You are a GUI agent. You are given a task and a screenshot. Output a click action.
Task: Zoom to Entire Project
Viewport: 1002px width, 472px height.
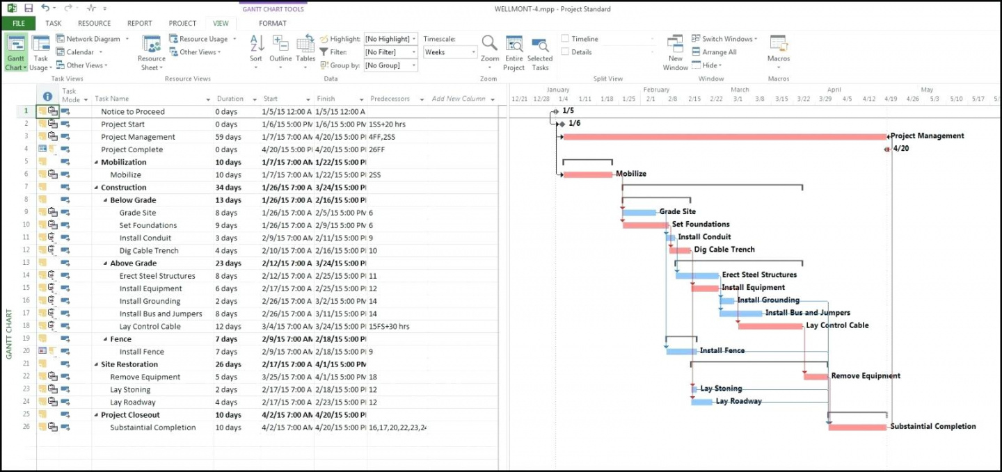coord(514,46)
